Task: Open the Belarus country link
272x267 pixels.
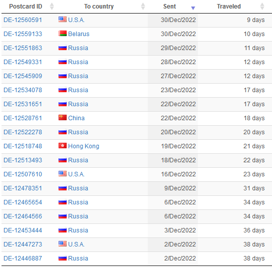Action: pyautogui.click(x=79, y=34)
